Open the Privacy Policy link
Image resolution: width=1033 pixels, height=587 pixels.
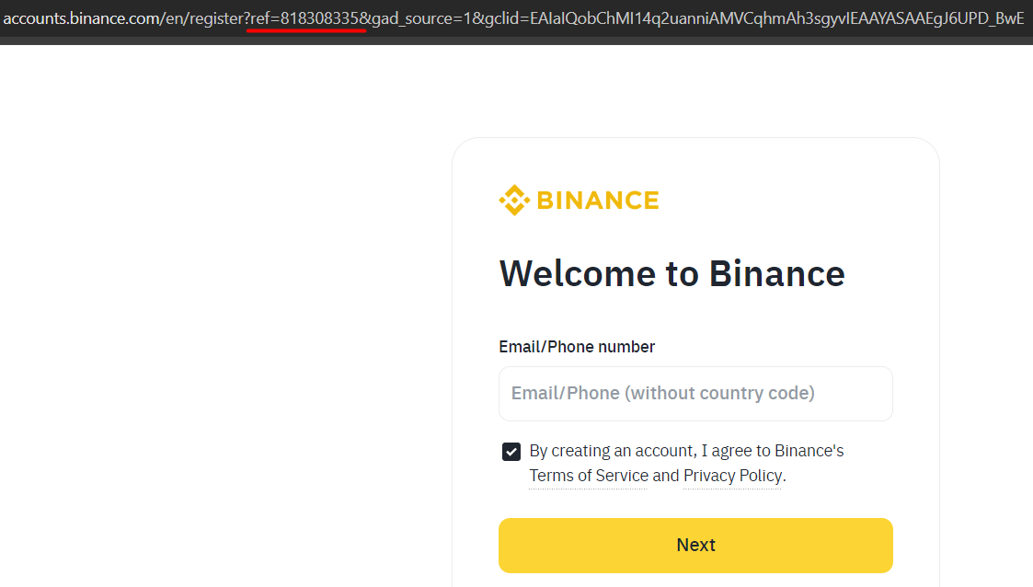click(x=732, y=476)
